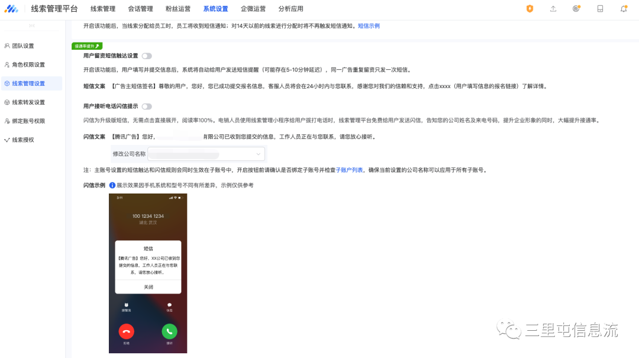The width and height of the screenshot is (639, 358).
Task: Go to 线索授权 in the sidebar
Action: point(23,140)
